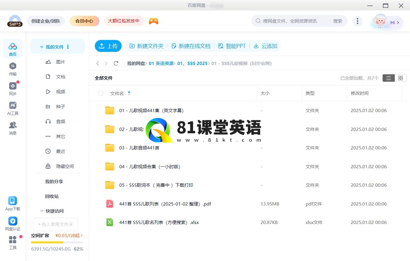Collapse the 我的文件 tree arrow
This screenshot has height=261, width=410.
click(42, 47)
